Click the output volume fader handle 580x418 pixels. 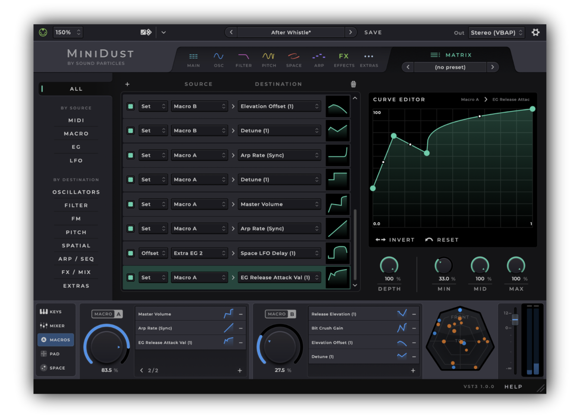pos(515,320)
